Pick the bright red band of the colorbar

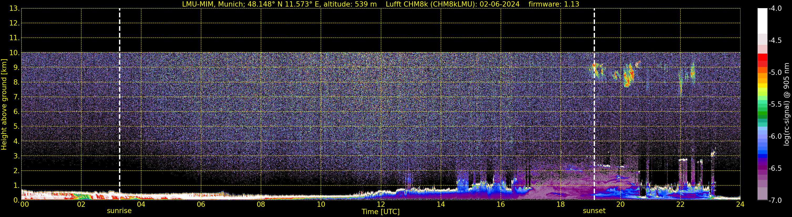[x=762, y=57]
